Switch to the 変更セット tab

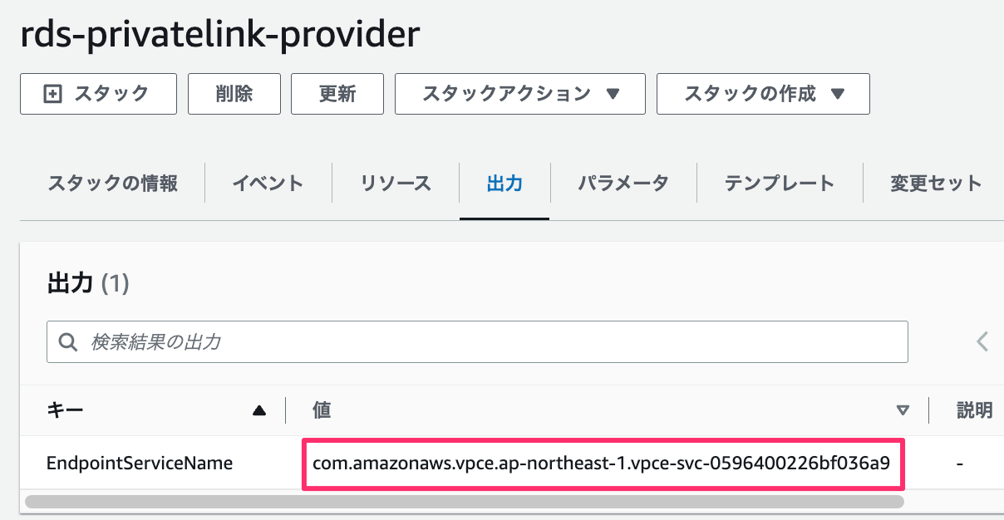[936, 184]
